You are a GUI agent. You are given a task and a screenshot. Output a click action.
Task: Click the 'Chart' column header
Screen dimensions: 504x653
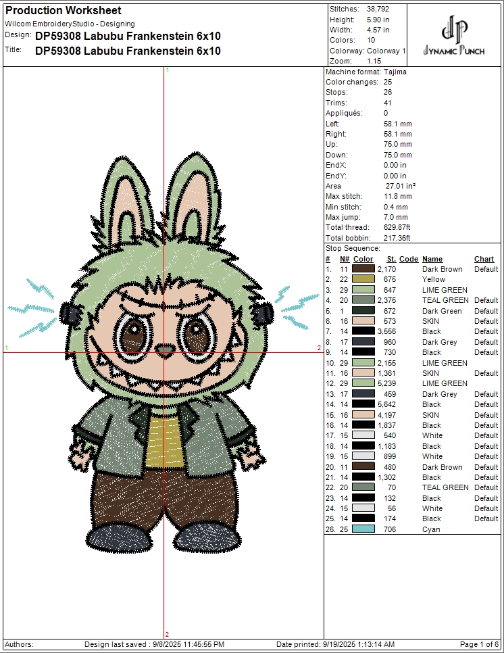click(484, 259)
